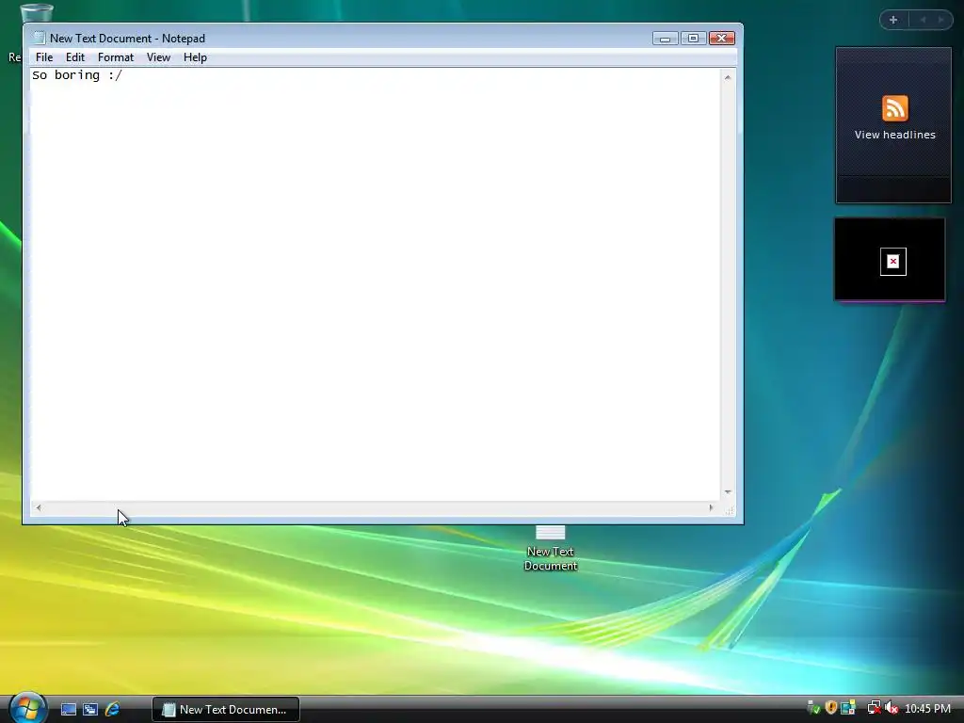Image resolution: width=964 pixels, height=723 pixels.
Task: Open the Format menu
Action: (x=116, y=57)
